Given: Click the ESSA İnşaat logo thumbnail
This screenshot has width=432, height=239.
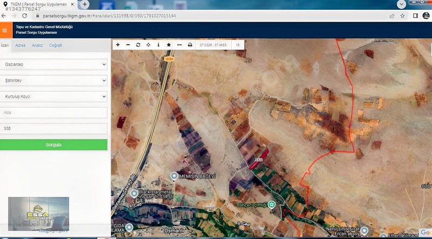Looking at the screenshot, I should point(38,214).
